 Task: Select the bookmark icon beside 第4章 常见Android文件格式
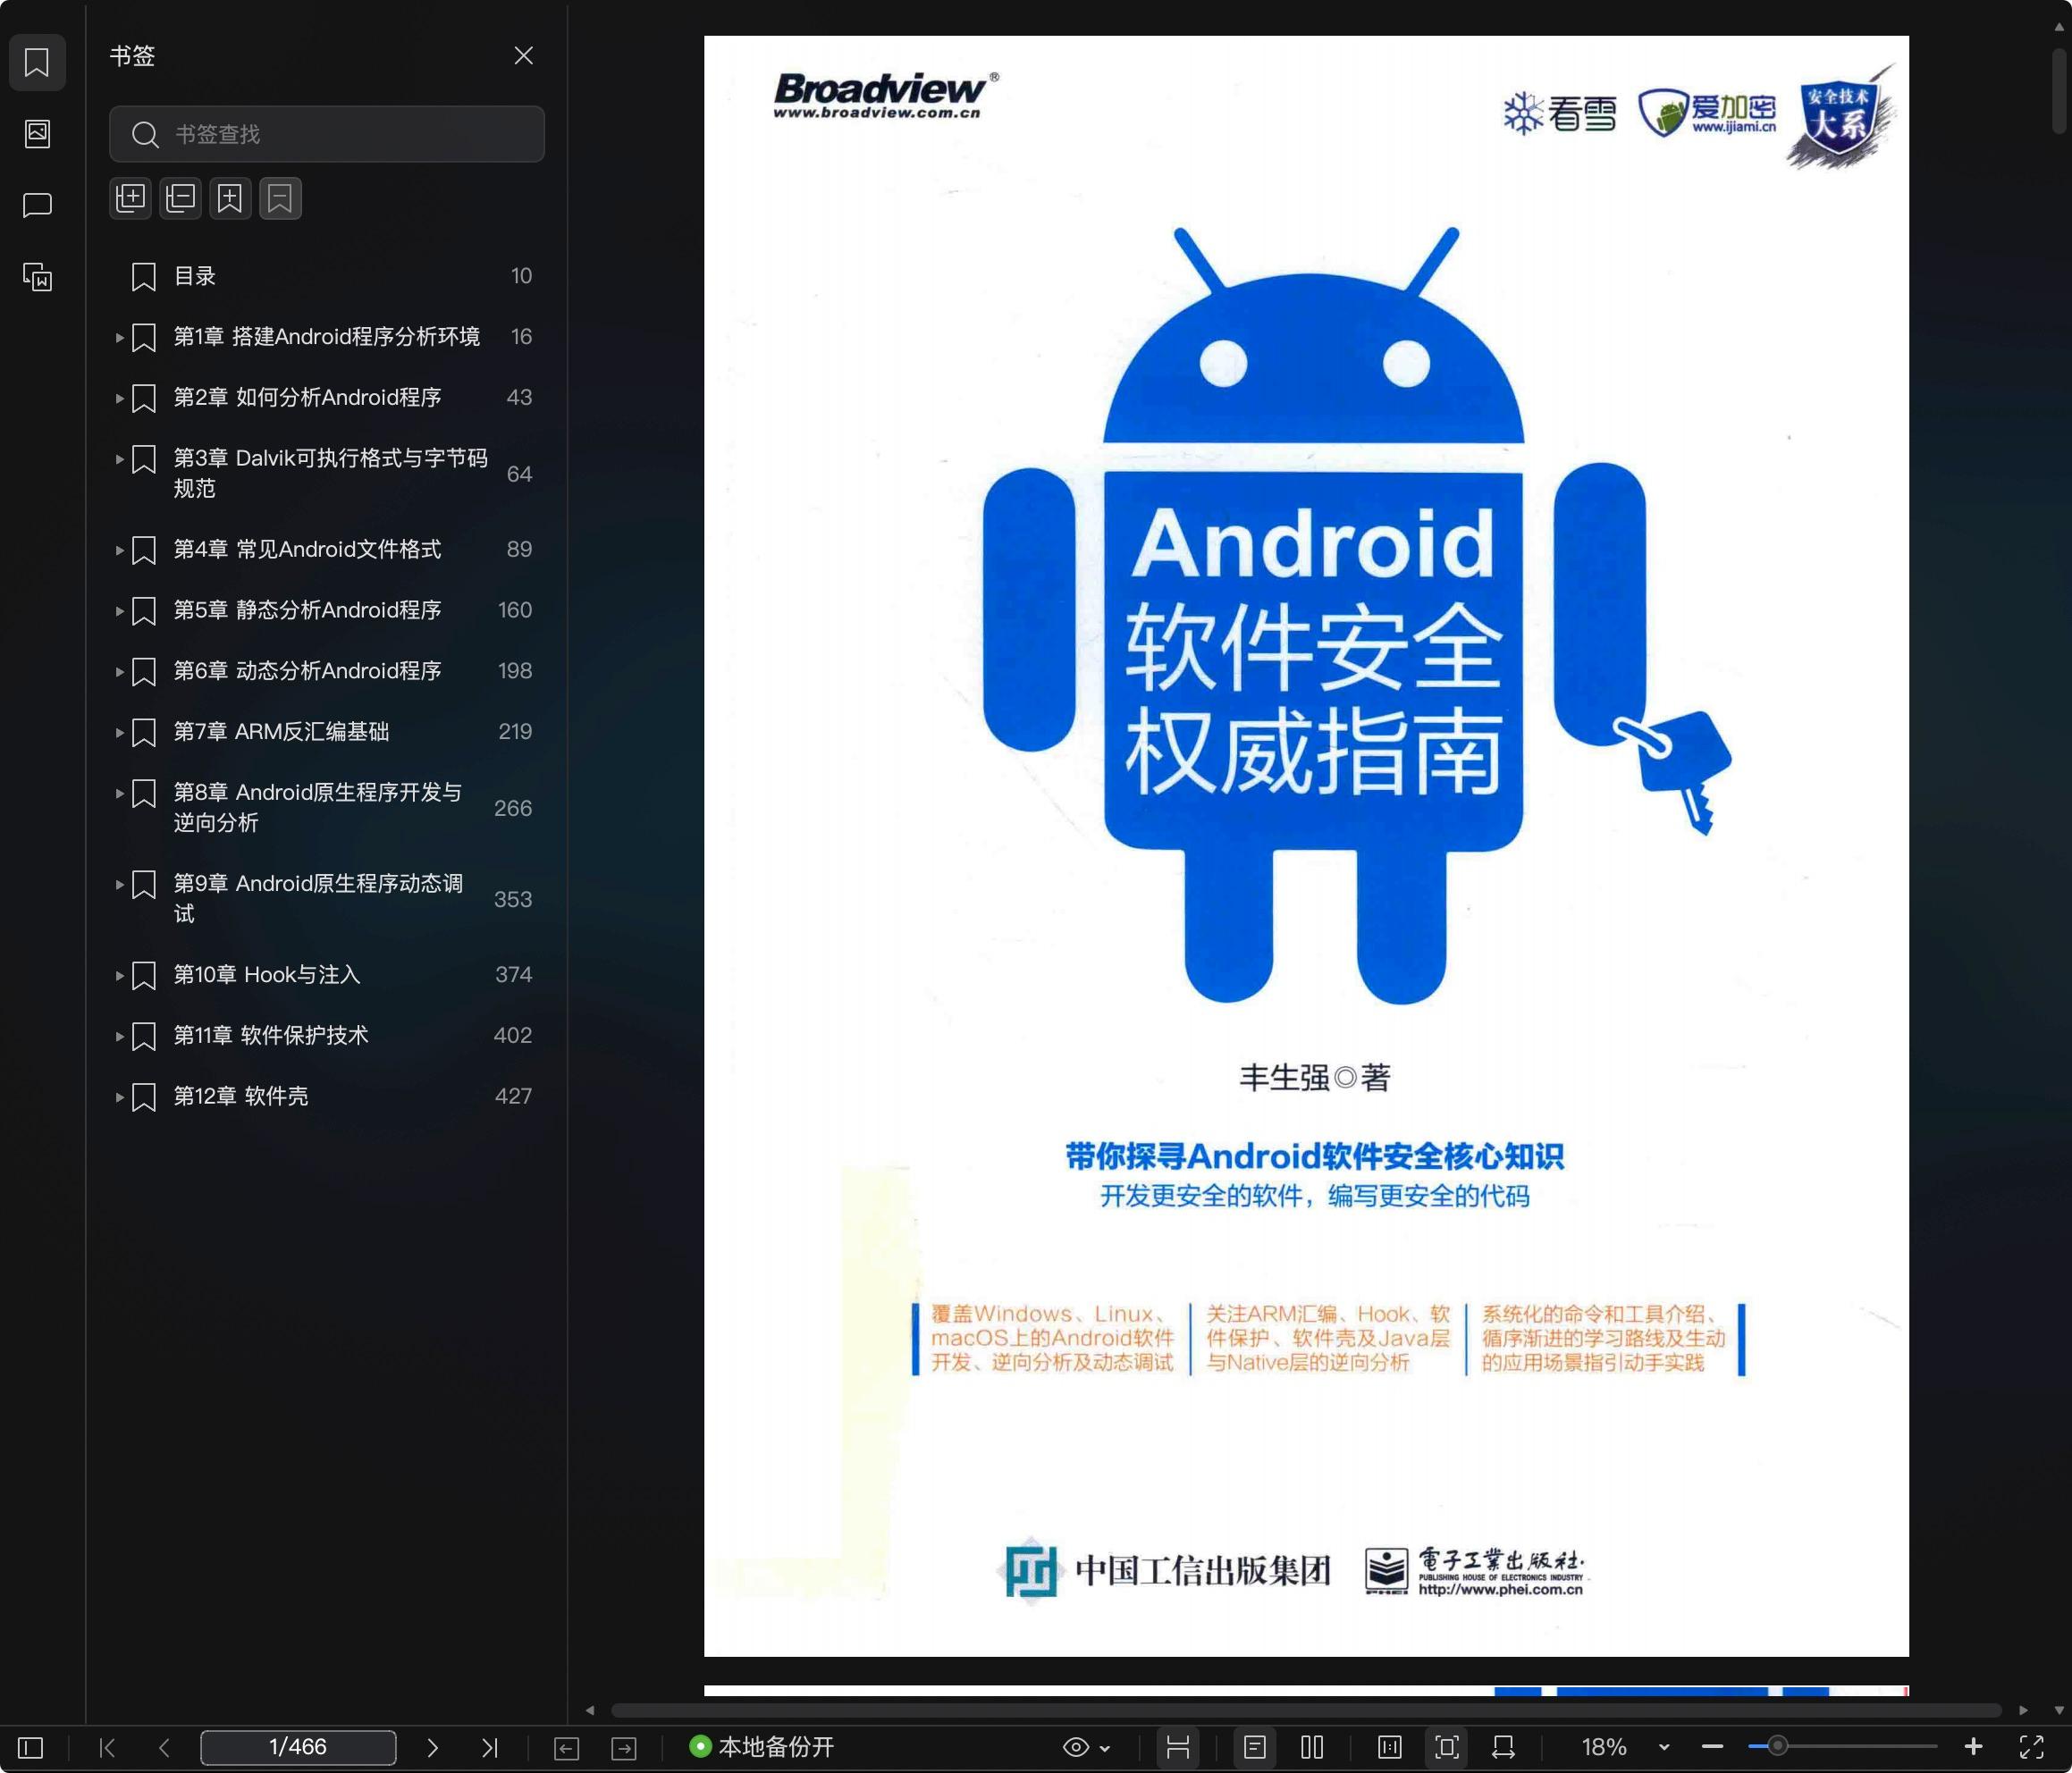[144, 550]
